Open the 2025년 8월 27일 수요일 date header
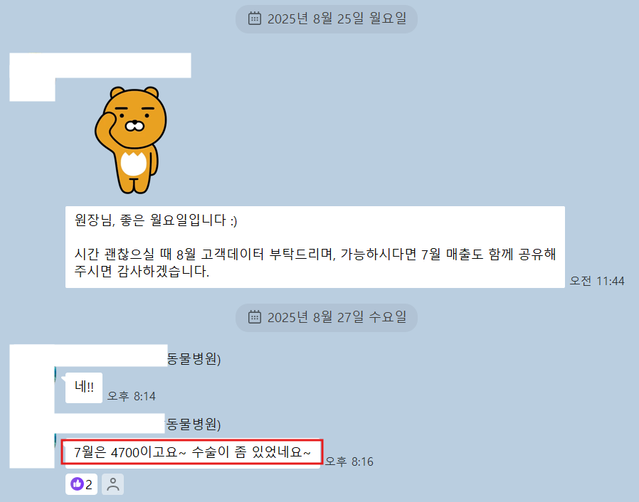This screenshot has width=639, height=502. click(x=327, y=317)
